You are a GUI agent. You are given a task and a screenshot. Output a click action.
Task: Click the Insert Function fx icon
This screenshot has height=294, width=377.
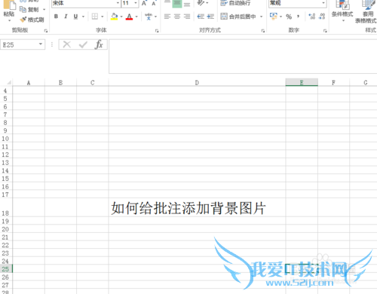coord(99,44)
